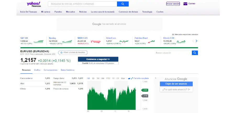Click the Petróleo Brent ticker link

coord(141,38)
